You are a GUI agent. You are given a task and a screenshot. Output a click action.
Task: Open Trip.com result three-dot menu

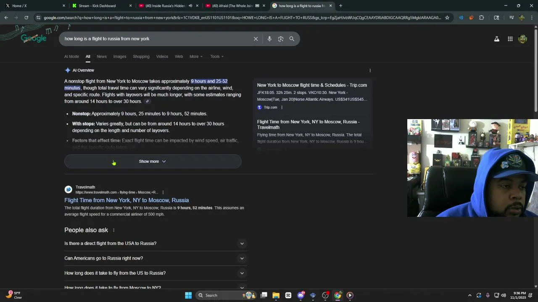pos(282,107)
